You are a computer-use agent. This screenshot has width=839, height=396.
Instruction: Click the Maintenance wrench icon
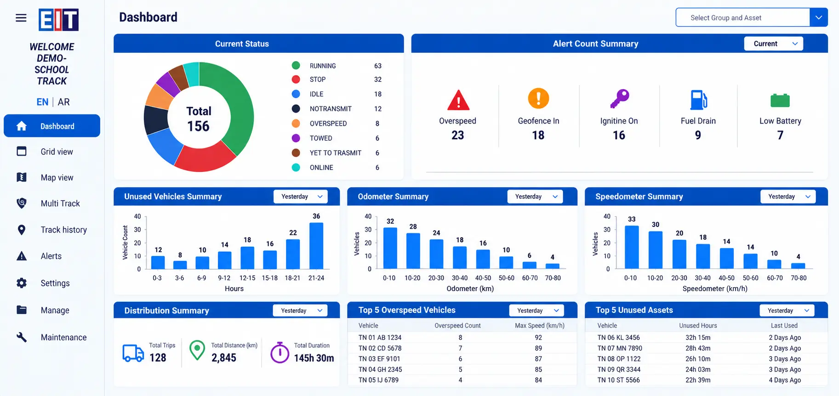22,337
